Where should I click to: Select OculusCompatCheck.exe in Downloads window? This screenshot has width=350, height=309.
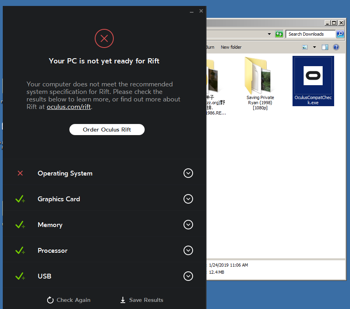pos(313,81)
